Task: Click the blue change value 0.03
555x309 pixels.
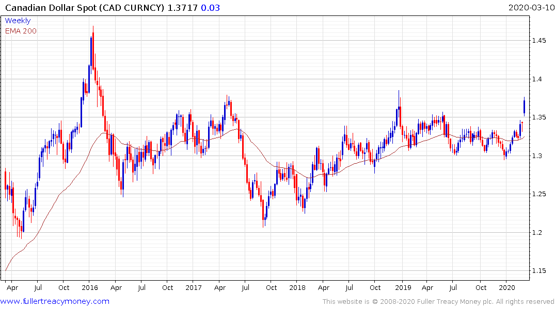Action: click(x=210, y=8)
